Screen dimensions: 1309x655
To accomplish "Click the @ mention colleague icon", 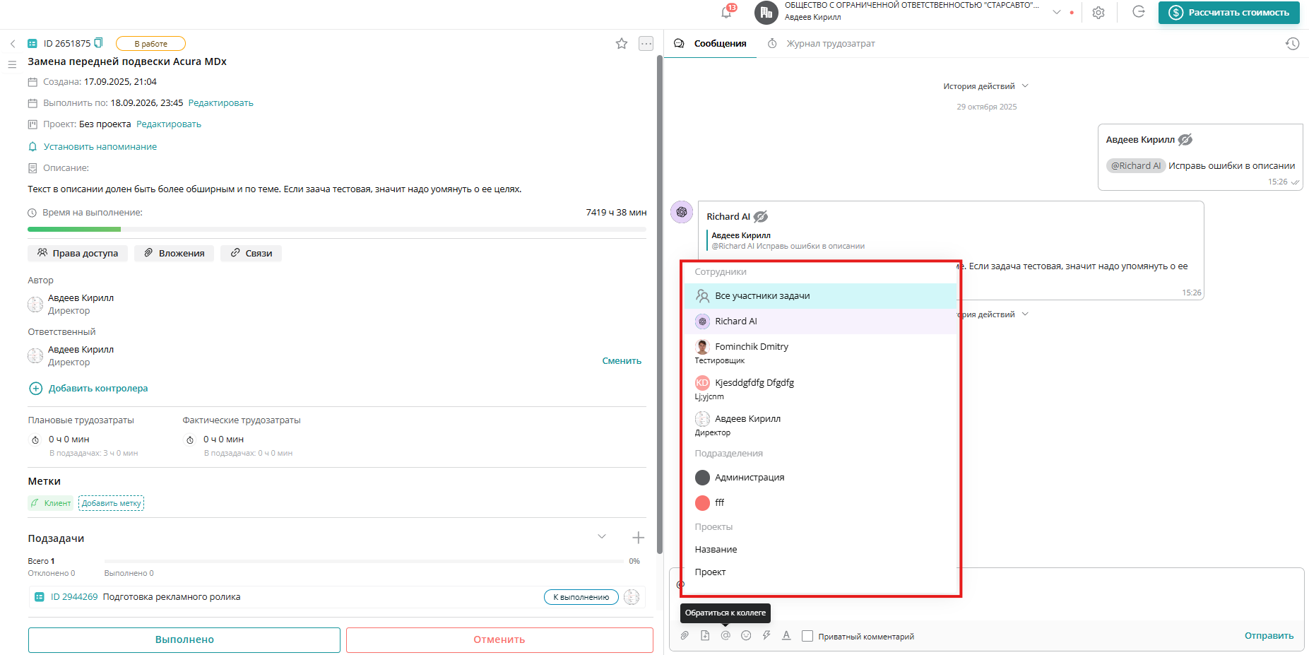I will 725,636.
